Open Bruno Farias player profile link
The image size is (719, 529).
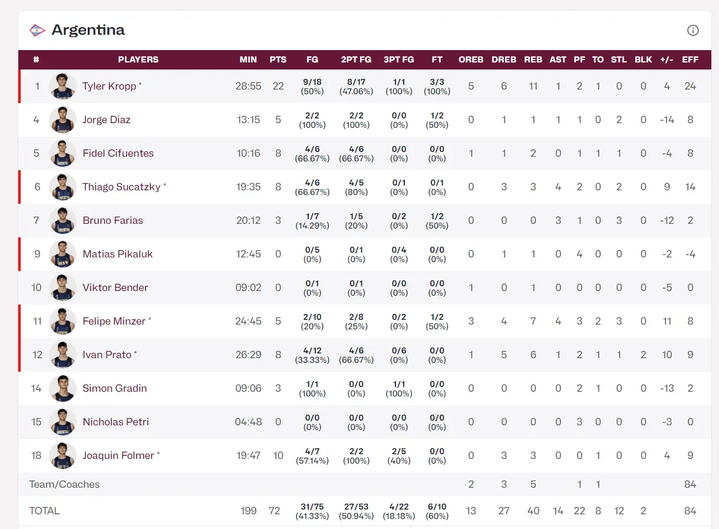coord(113,220)
